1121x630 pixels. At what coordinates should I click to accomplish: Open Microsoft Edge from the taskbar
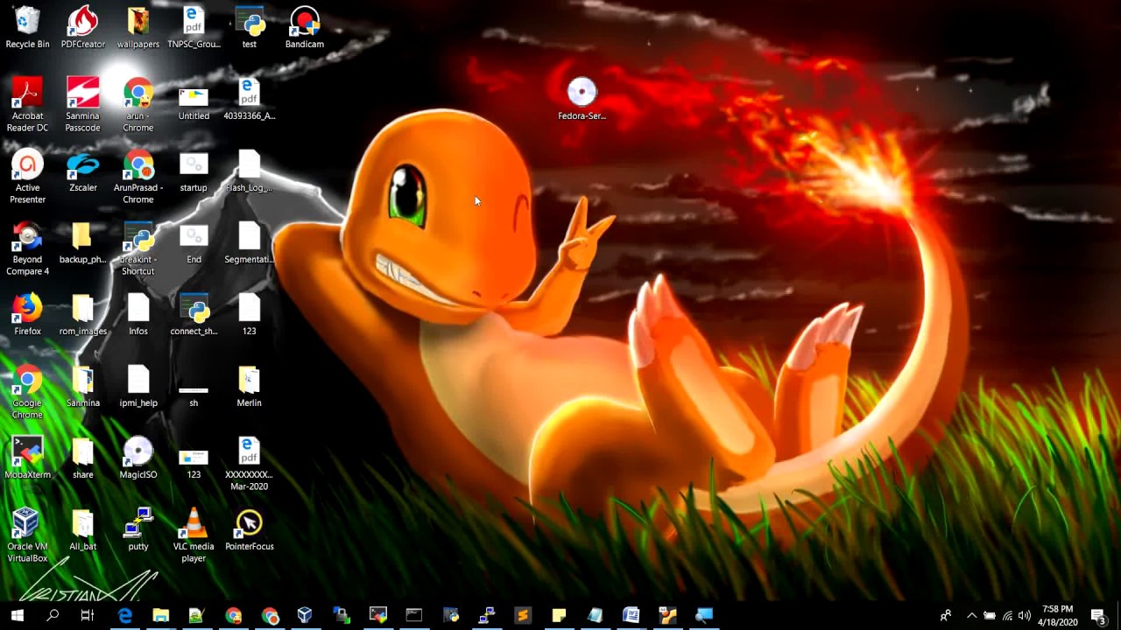pos(125,615)
